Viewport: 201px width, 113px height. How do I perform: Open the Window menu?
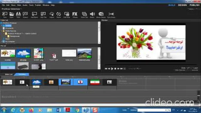coord(46,5)
